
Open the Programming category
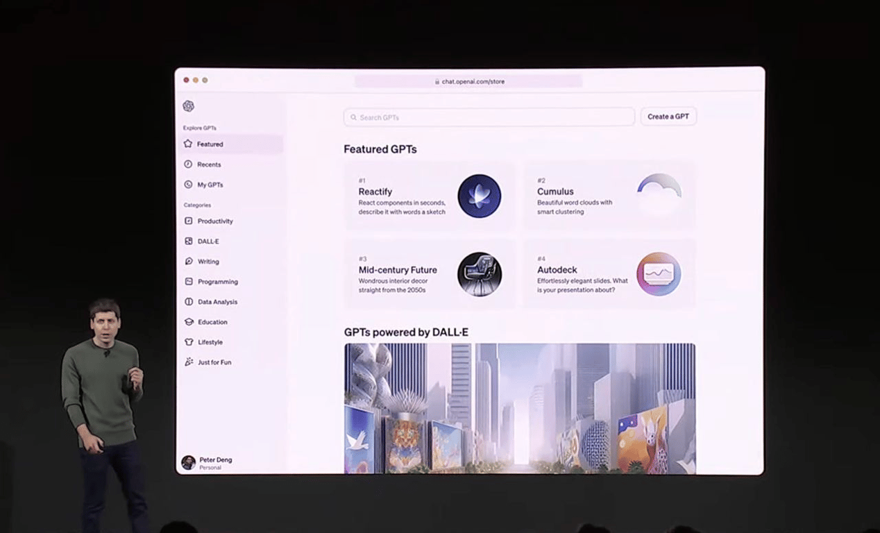pyautogui.click(x=217, y=282)
